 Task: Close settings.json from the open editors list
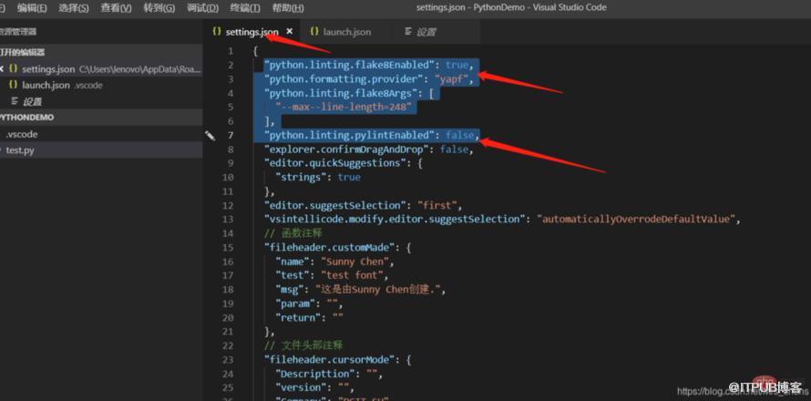2,69
